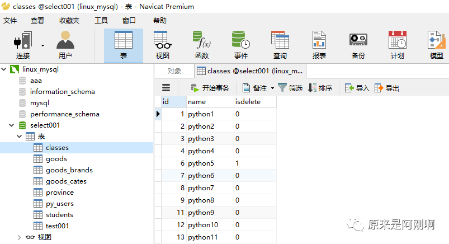
Task: Open the Connection (连接) toolbar icon
Action: click(x=23, y=45)
